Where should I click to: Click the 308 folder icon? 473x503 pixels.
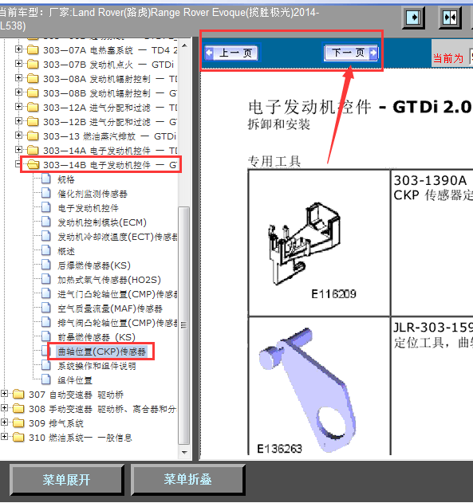tap(18, 409)
